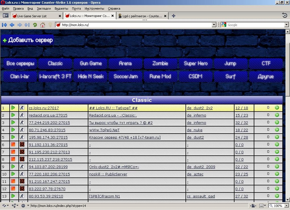This screenshot has height=210, width=290.
Task: Toggle the Opera side panel button
Action: point(6,16)
